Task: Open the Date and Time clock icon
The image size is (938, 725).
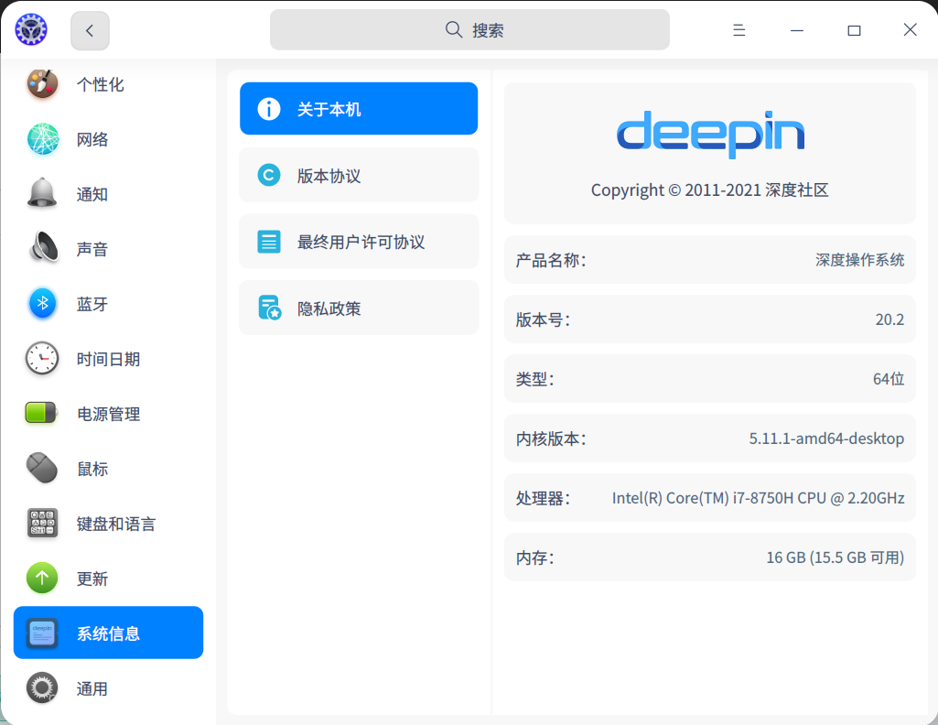Action: (x=42, y=359)
